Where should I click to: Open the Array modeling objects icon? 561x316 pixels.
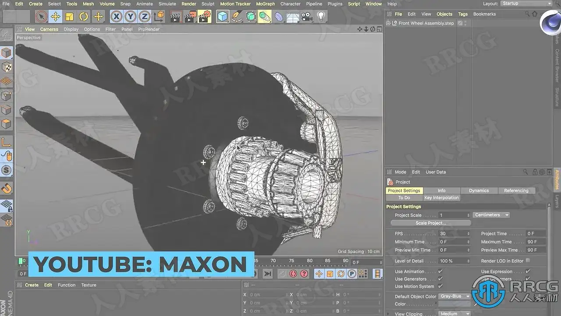265,17
